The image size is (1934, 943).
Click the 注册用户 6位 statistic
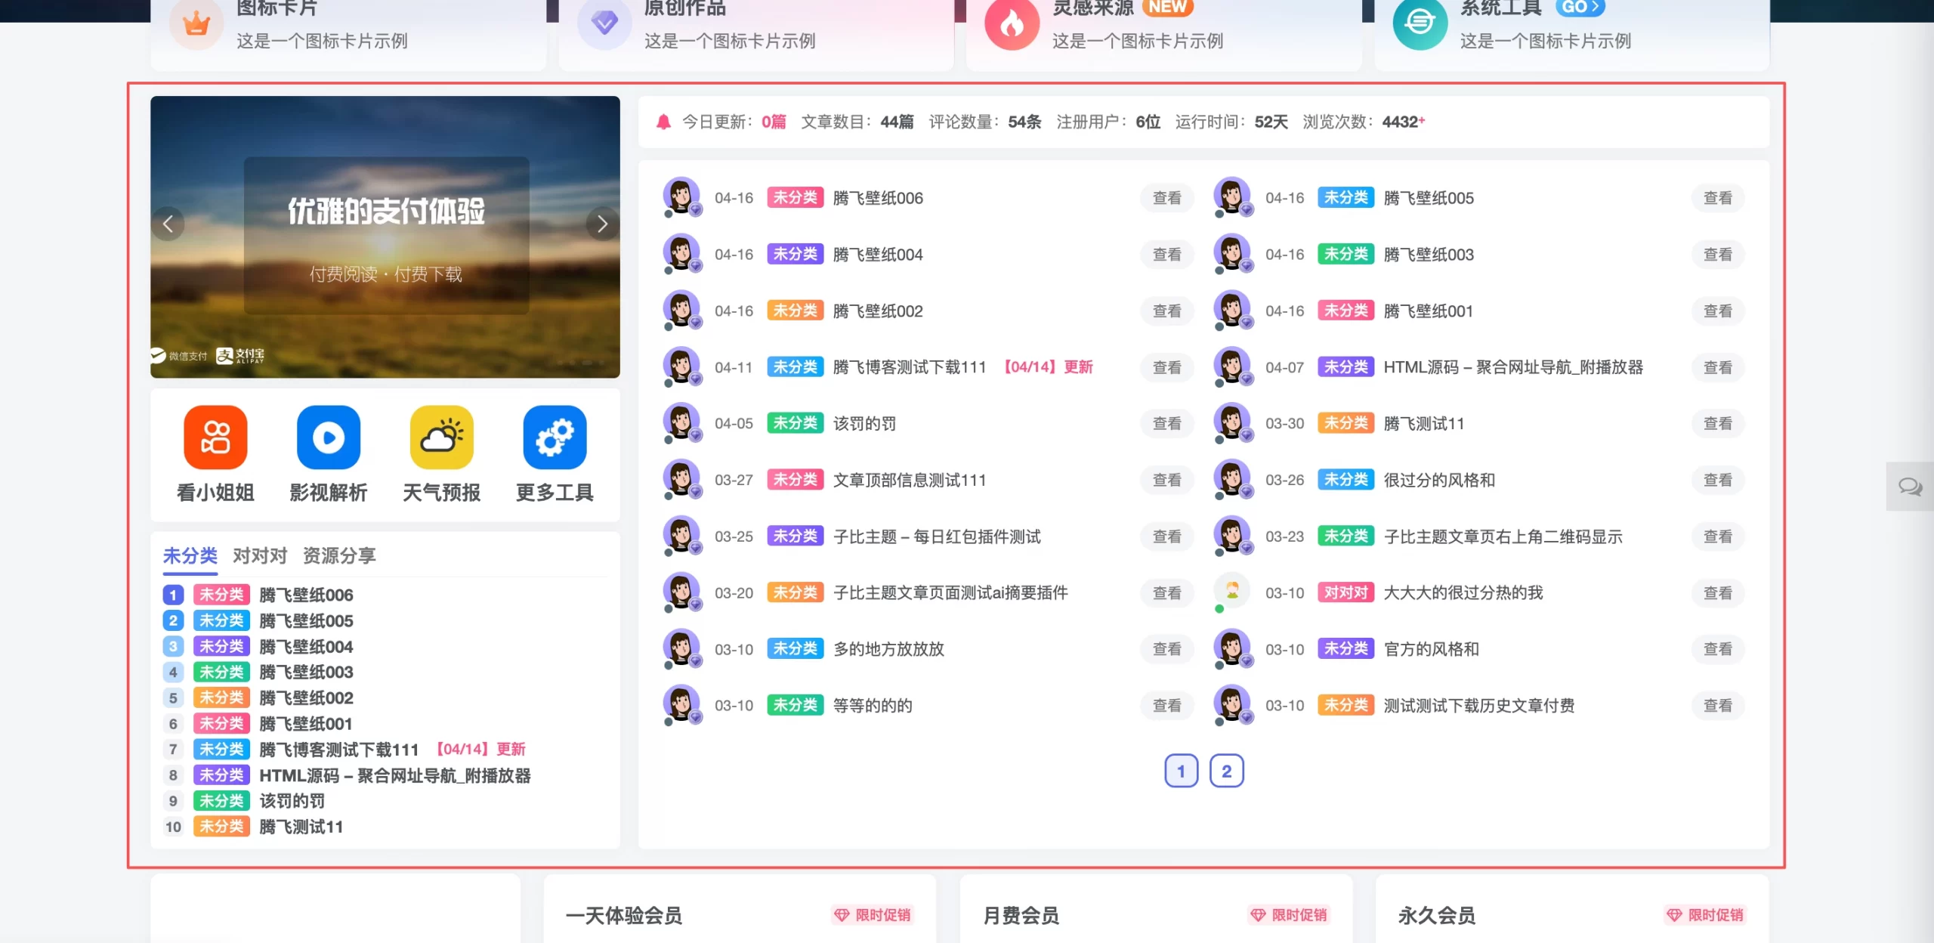coord(1108,122)
